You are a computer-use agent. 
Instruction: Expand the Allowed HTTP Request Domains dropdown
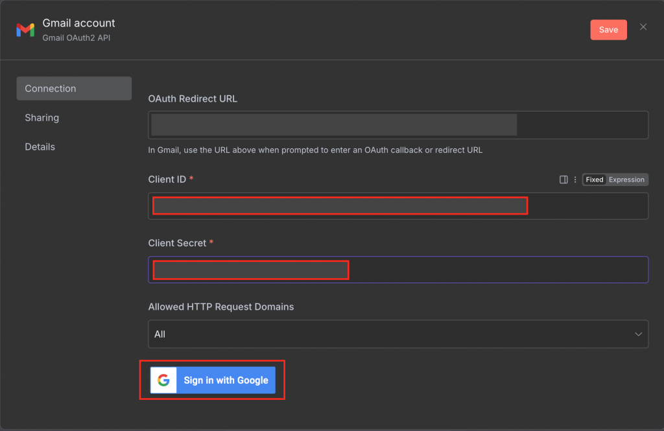398,334
